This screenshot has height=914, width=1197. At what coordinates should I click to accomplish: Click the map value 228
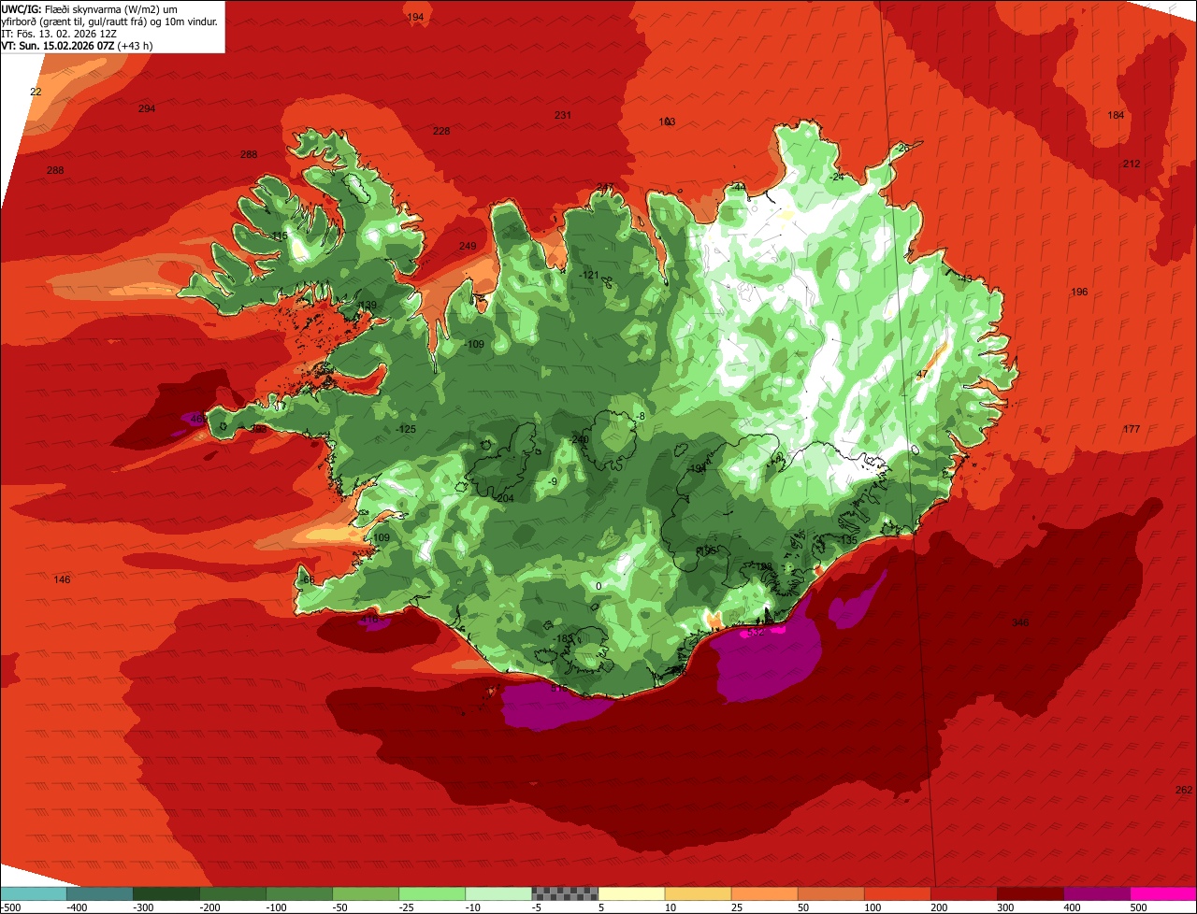(x=441, y=131)
